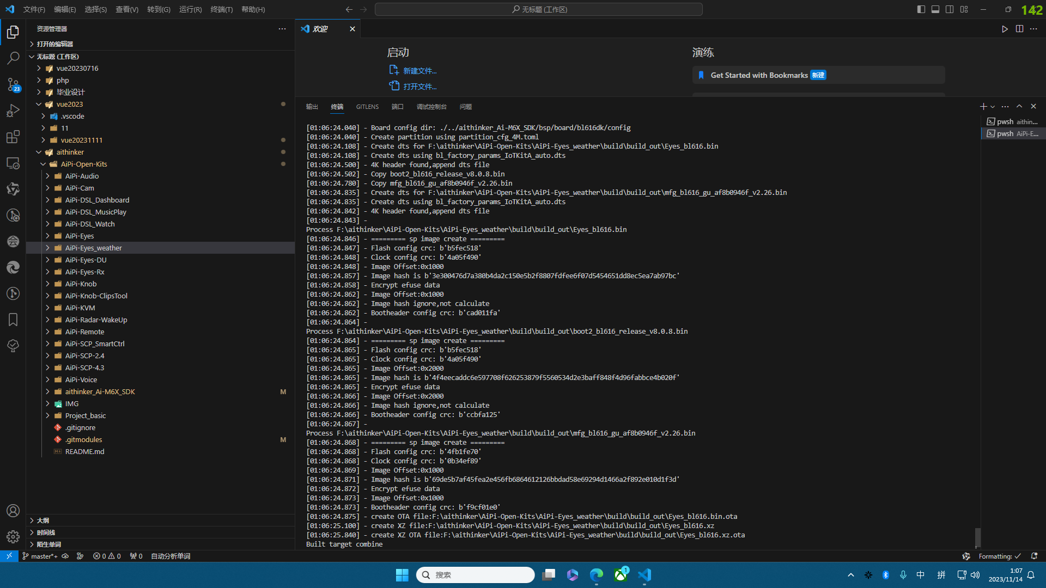Click the 新建文件 link

coord(413,70)
